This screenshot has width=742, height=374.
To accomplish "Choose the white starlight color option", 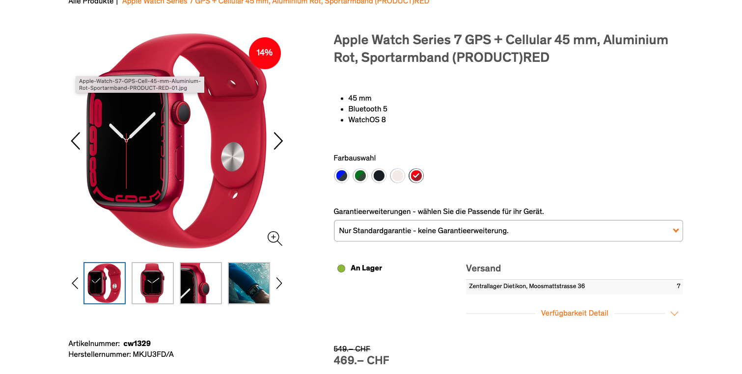I will coord(398,176).
